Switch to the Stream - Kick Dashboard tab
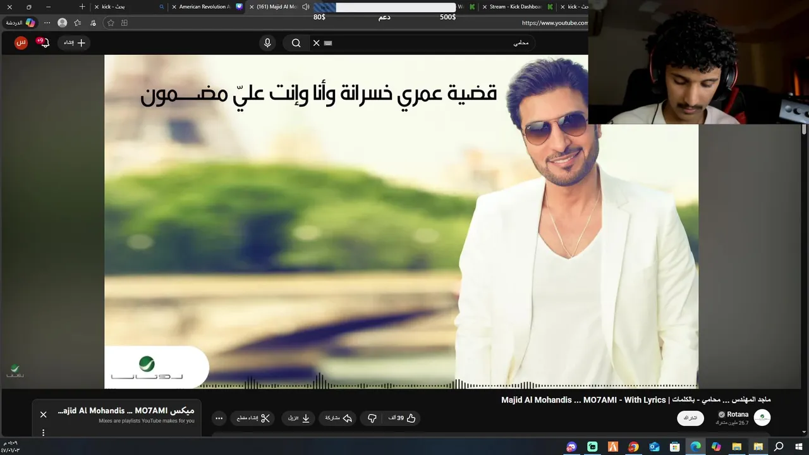809x455 pixels. tap(515, 7)
